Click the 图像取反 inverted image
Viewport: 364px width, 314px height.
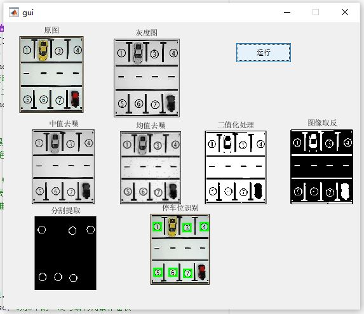point(321,167)
